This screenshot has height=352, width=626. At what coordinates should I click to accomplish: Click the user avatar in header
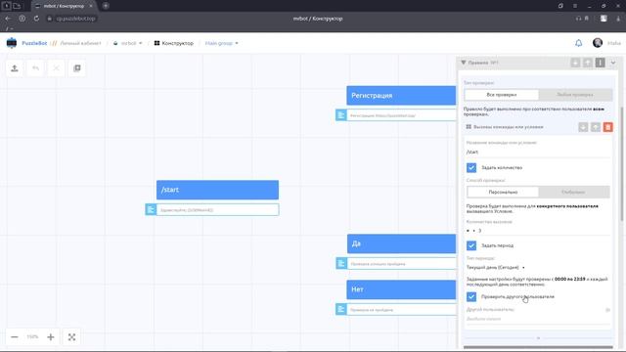pyautogui.click(x=598, y=43)
